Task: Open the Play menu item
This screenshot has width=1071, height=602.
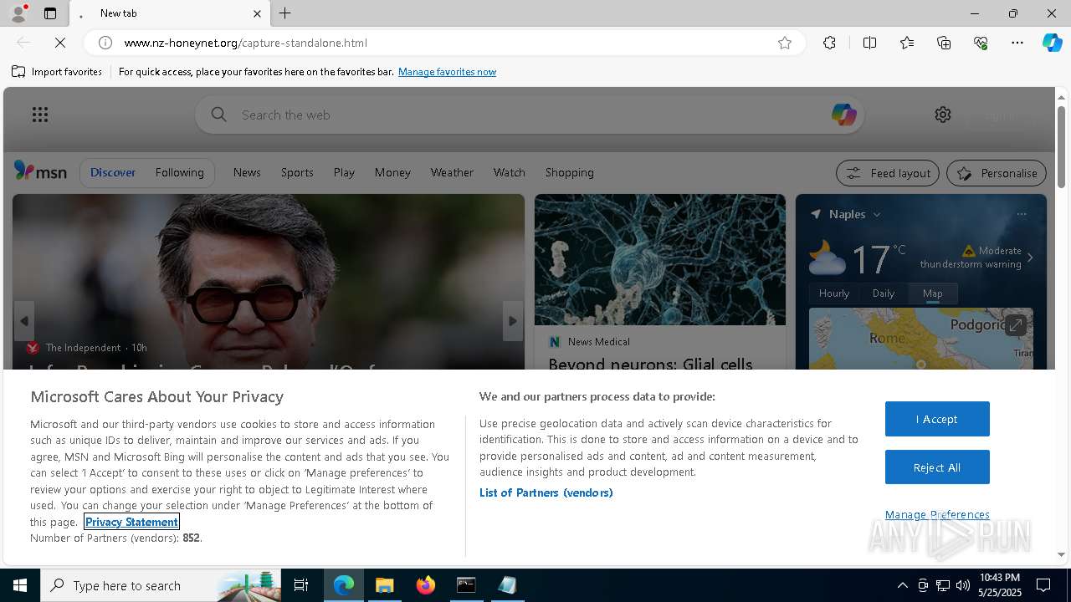Action: click(344, 172)
